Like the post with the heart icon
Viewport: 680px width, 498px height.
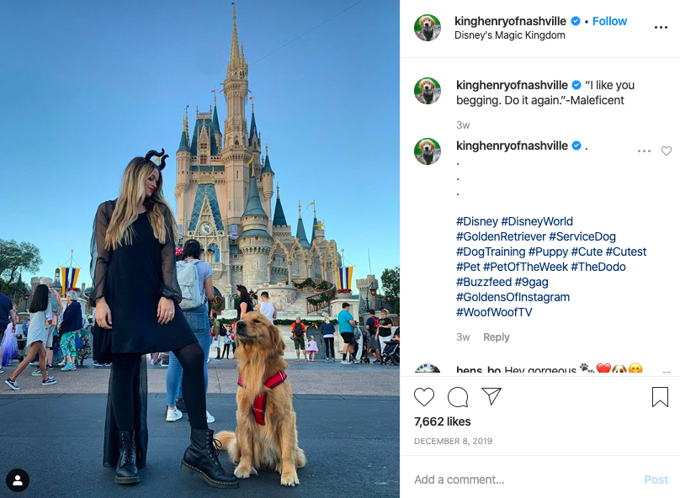(x=424, y=396)
